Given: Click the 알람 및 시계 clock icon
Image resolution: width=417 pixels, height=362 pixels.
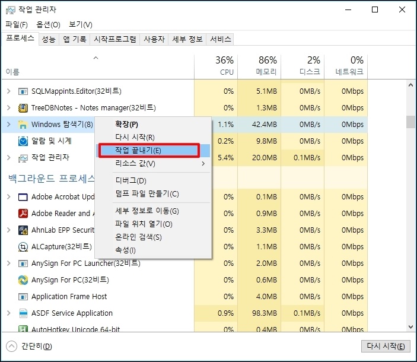Looking at the screenshot, I should pos(23,141).
